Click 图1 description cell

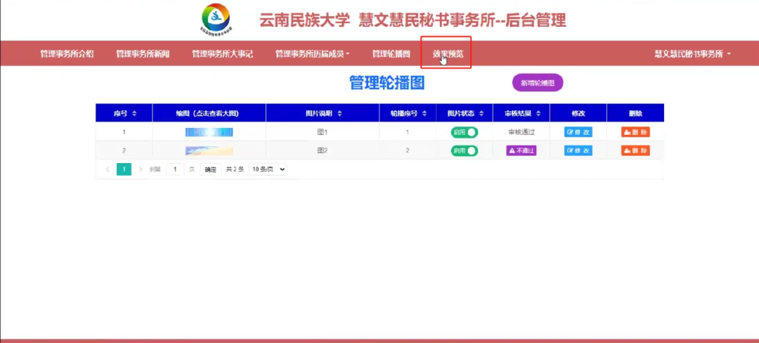click(323, 132)
